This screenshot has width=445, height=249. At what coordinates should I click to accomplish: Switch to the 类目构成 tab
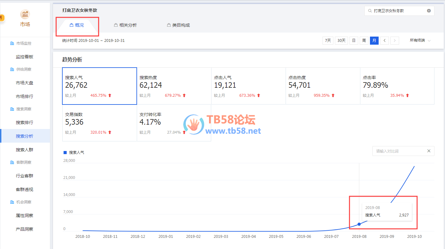(179, 25)
